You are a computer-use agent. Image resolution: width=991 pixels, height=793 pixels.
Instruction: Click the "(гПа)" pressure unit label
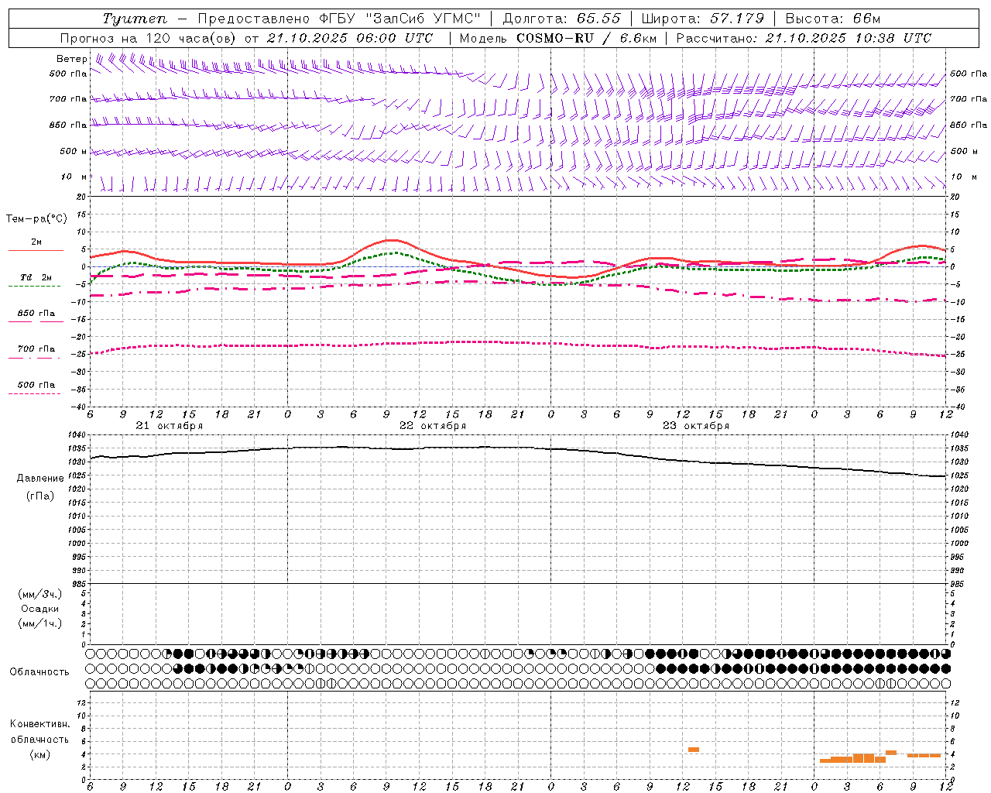[x=40, y=496]
